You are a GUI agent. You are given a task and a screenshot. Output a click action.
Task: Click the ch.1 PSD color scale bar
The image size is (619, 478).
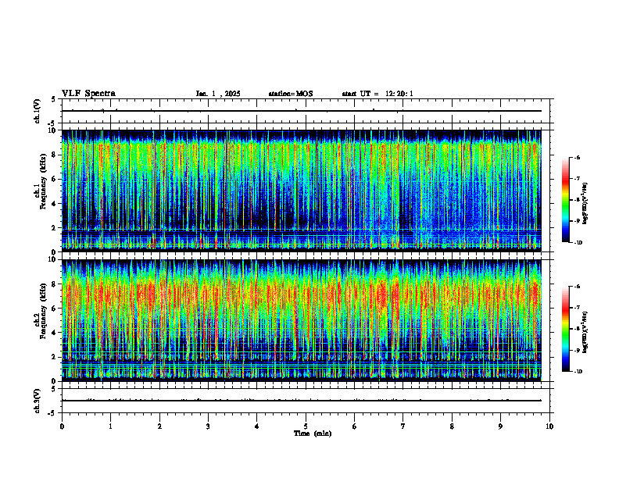566,200
